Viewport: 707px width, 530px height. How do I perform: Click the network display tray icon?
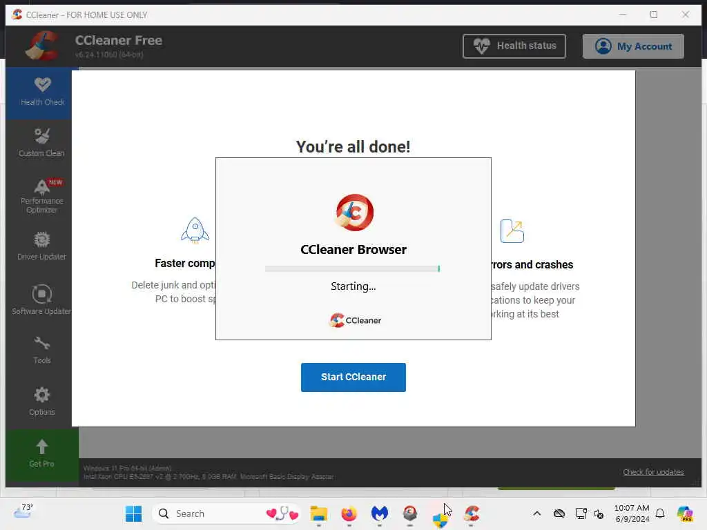coord(581,513)
